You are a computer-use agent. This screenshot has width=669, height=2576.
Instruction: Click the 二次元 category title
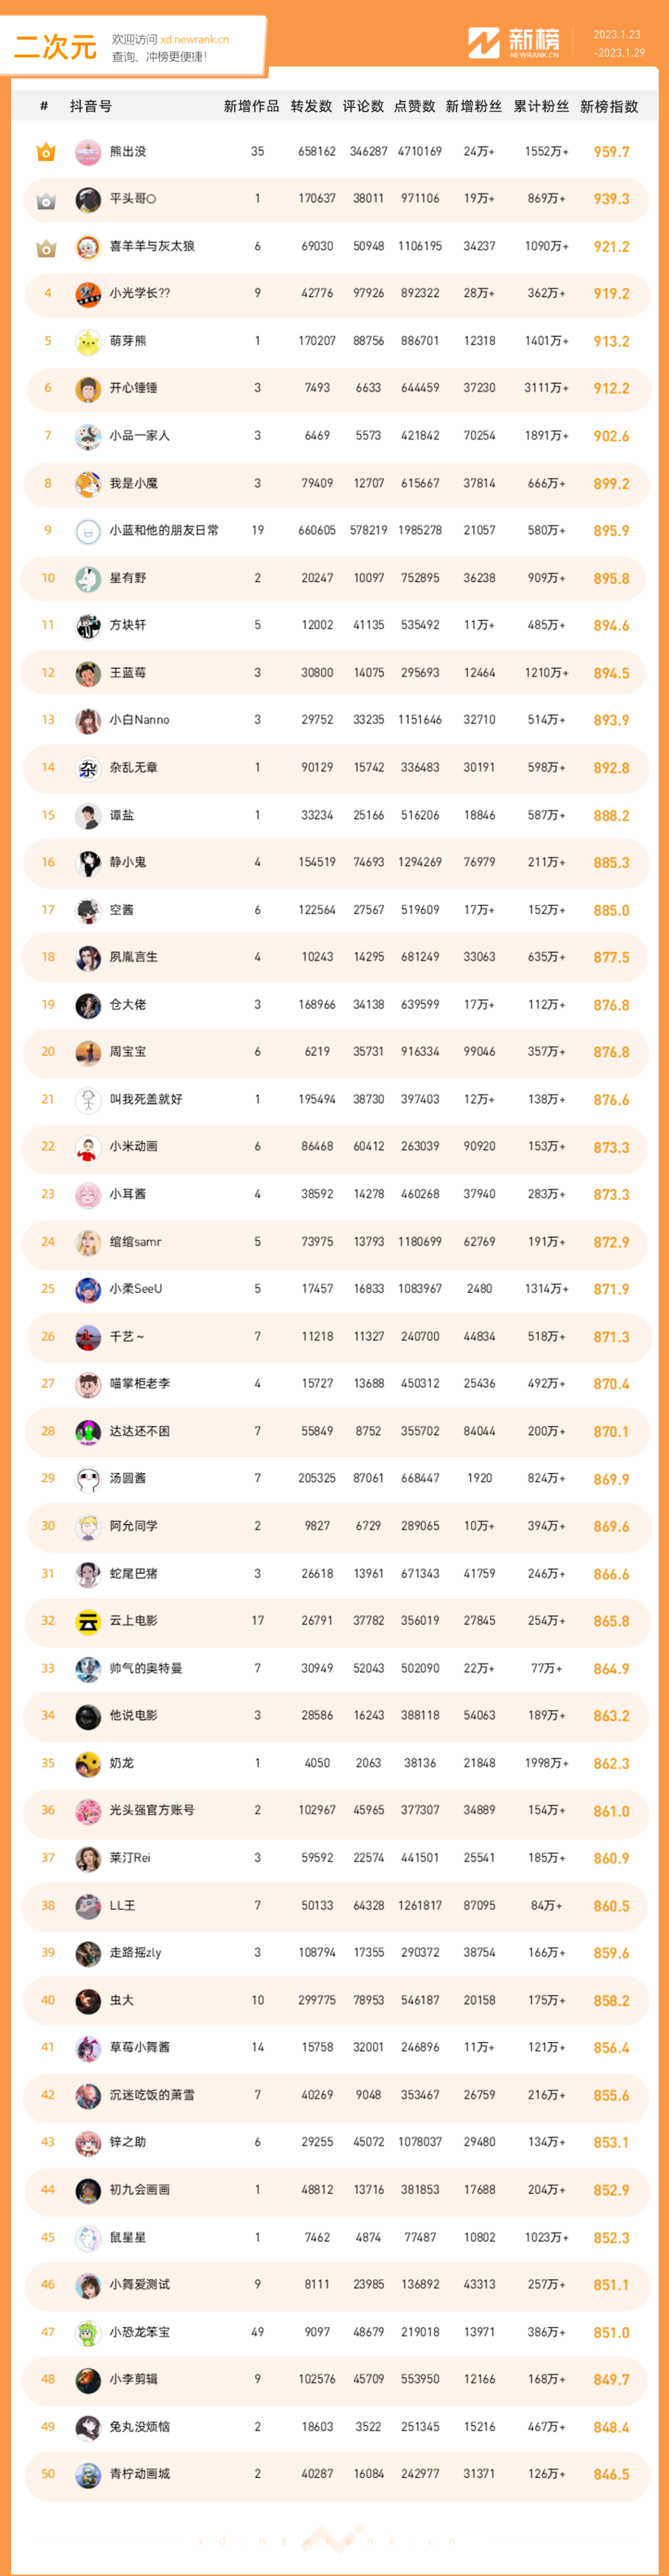[56, 46]
